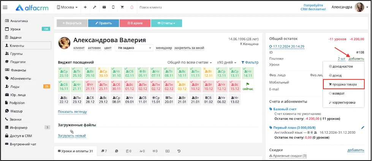372x161 pixels.
Task: Open Общий по всем счетам dropdown
Action: point(190,62)
